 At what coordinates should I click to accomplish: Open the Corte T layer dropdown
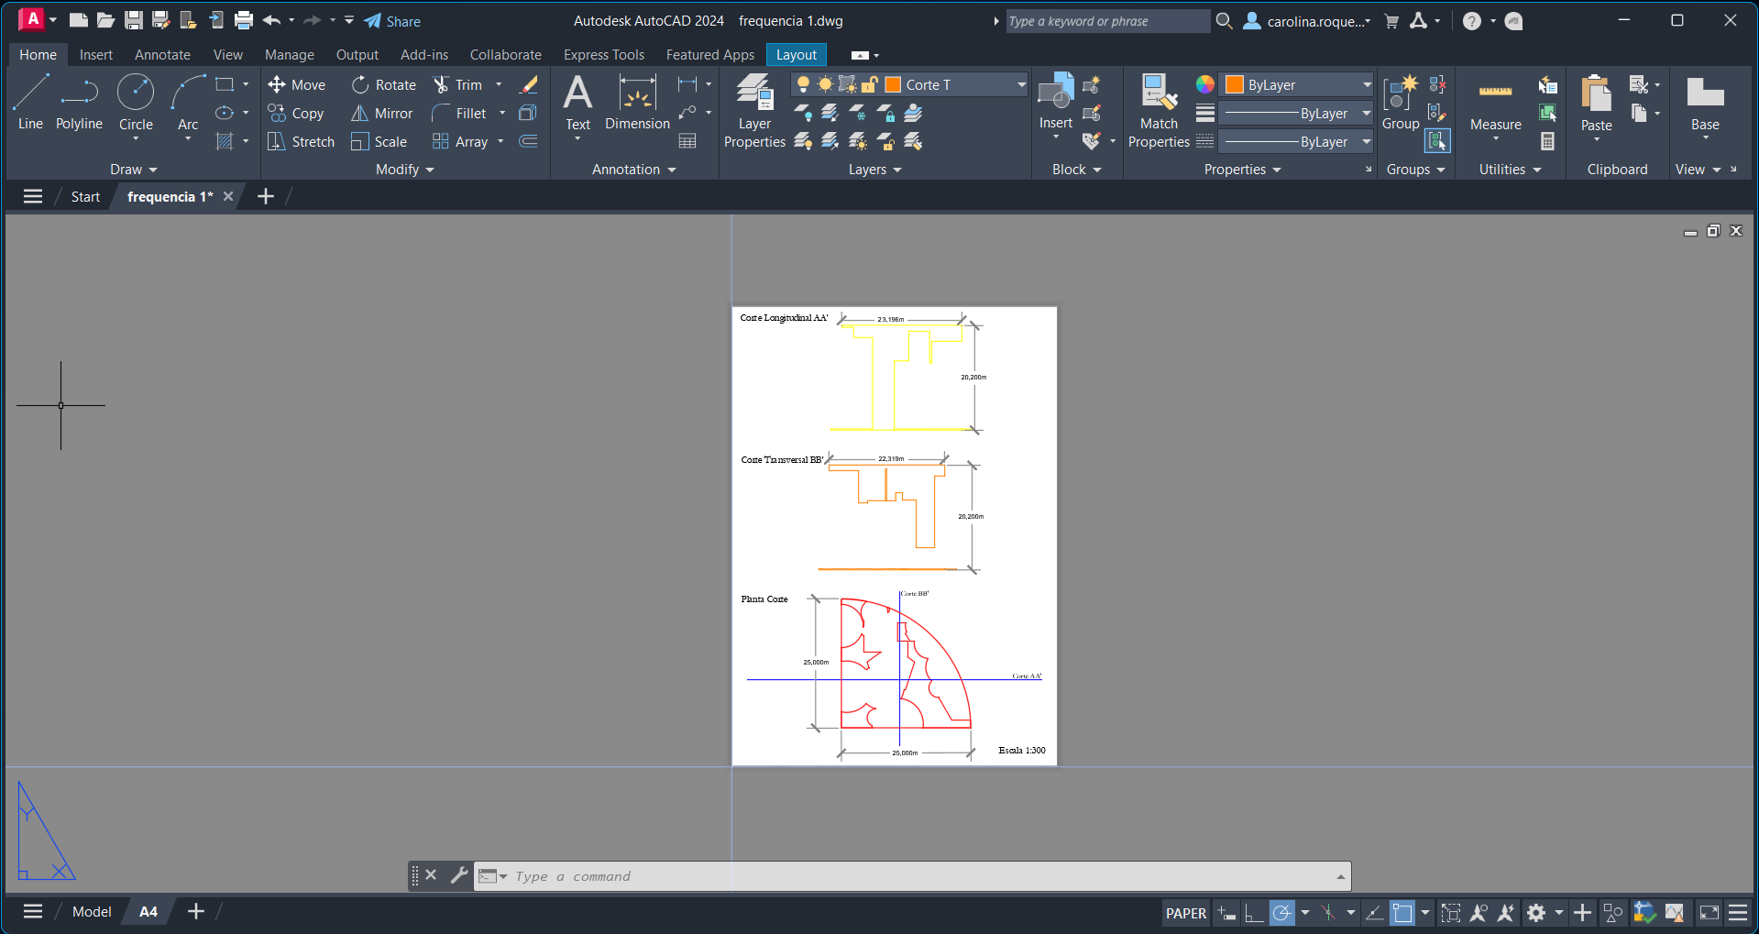[x=1021, y=84]
